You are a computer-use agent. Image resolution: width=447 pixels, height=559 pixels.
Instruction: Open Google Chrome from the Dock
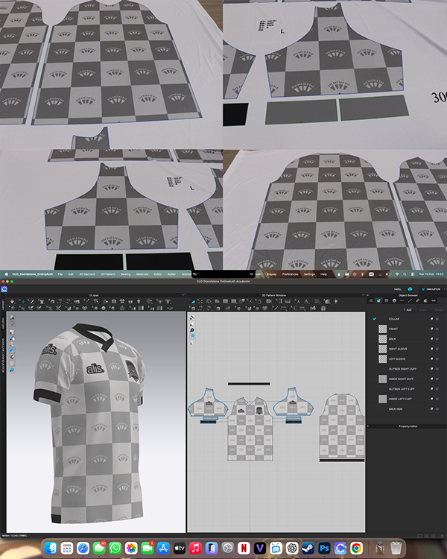pos(356,548)
